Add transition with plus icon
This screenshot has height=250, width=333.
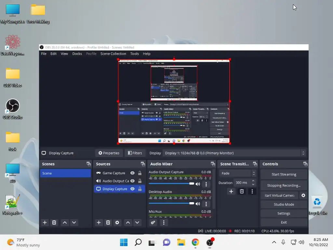[x=231, y=191]
